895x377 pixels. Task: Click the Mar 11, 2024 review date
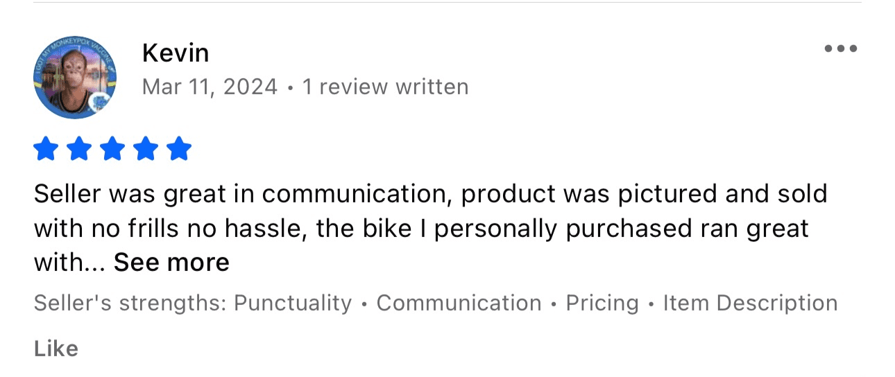tap(210, 87)
